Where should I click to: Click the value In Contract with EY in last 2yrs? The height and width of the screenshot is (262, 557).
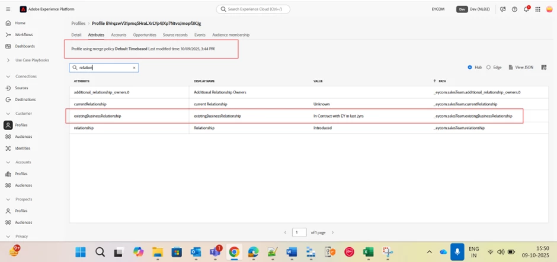pyautogui.click(x=338, y=116)
